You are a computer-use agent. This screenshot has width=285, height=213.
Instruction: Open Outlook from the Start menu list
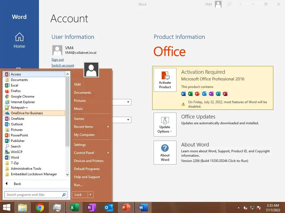tap(34, 124)
